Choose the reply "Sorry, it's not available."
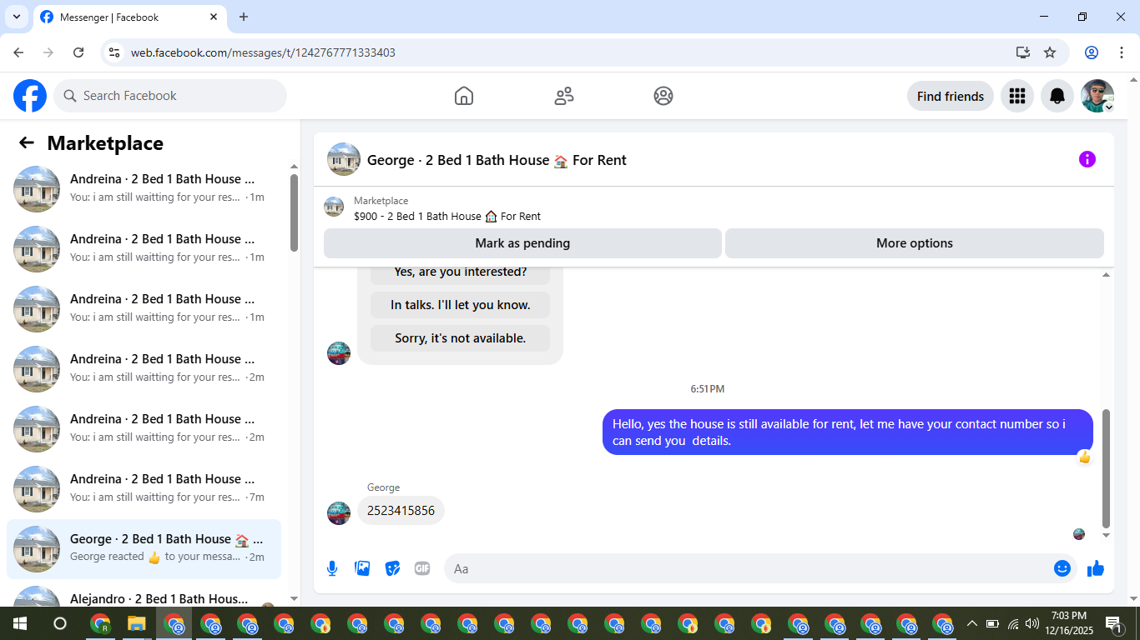1140x640 pixels. tap(461, 338)
